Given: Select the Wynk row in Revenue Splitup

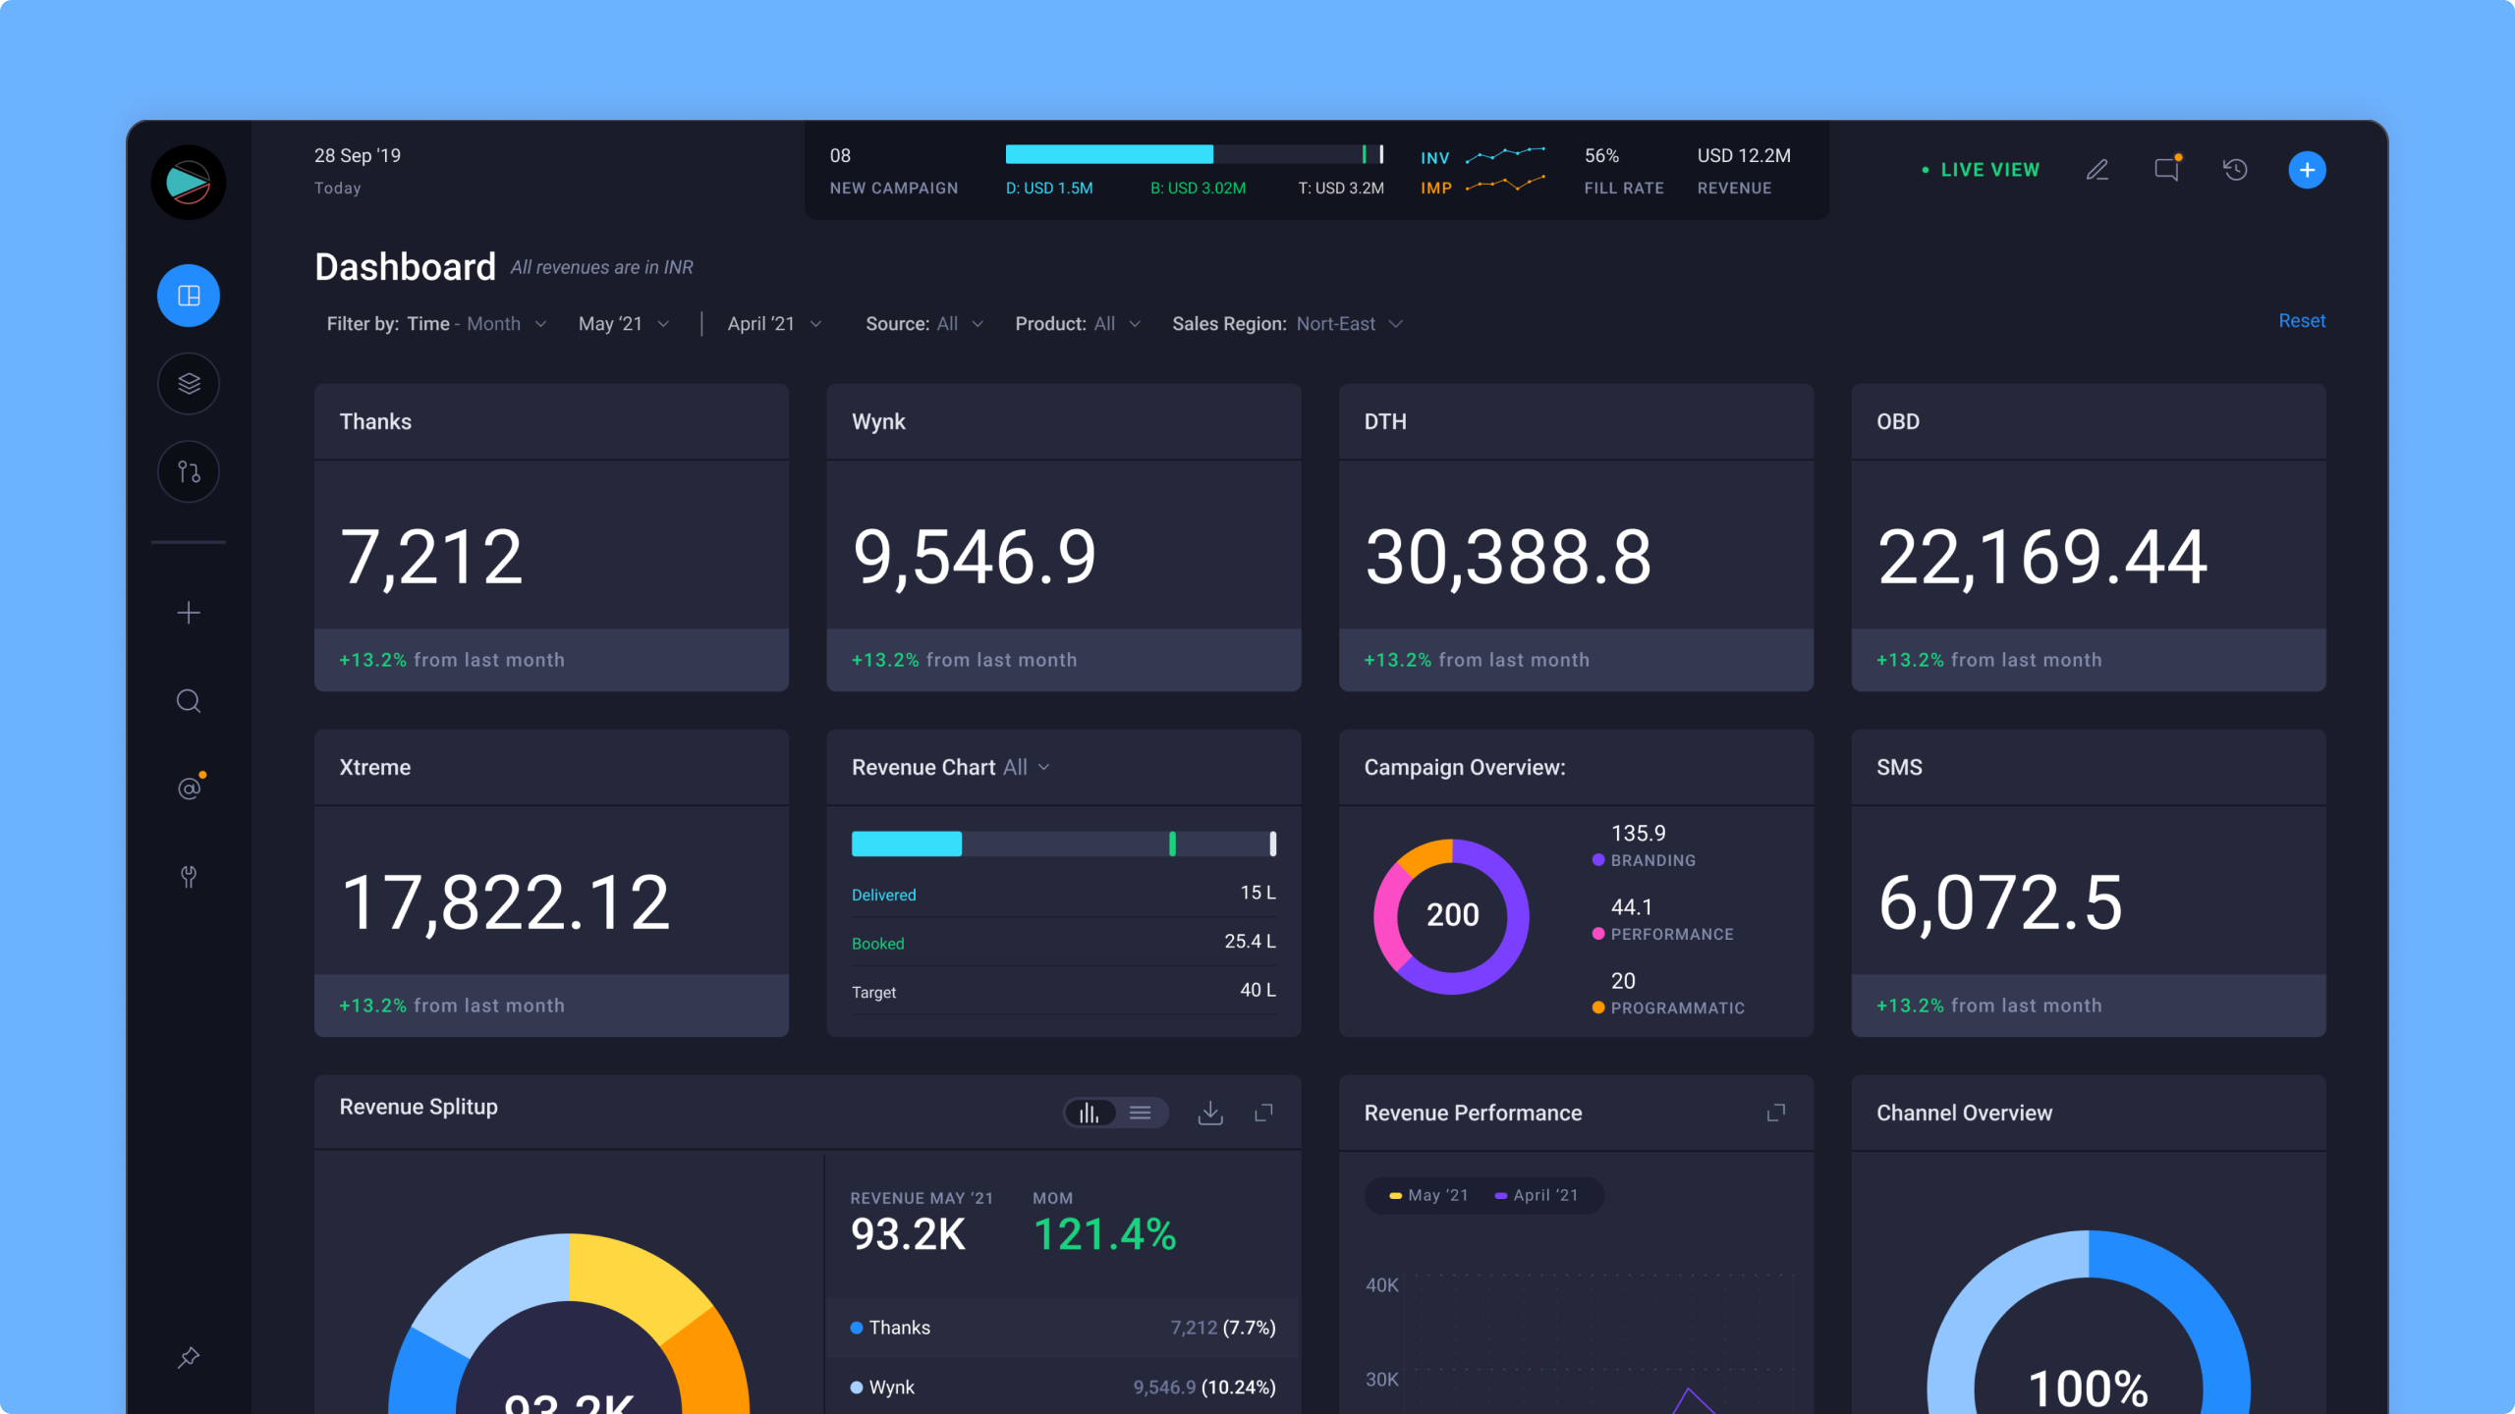Looking at the screenshot, I should pos(1063,1387).
